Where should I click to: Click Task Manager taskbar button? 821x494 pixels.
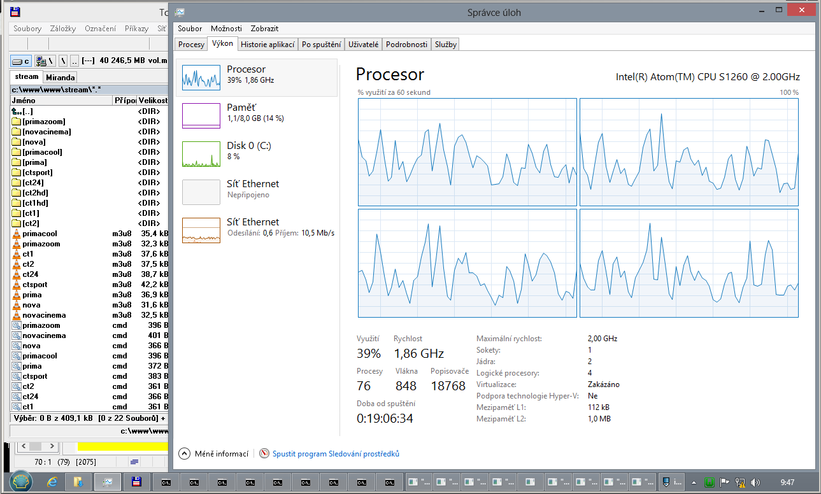[x=107, y=482]
